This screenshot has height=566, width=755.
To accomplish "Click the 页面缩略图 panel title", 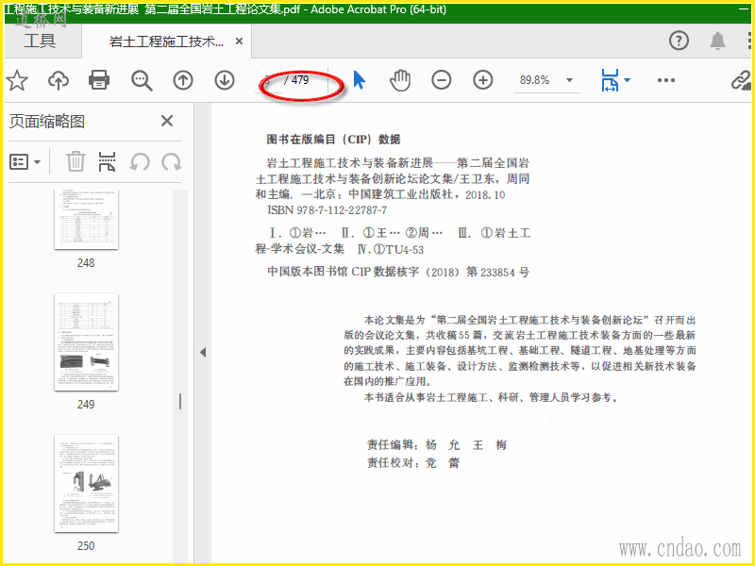I will pyautogui.click(x=47, y=122).
